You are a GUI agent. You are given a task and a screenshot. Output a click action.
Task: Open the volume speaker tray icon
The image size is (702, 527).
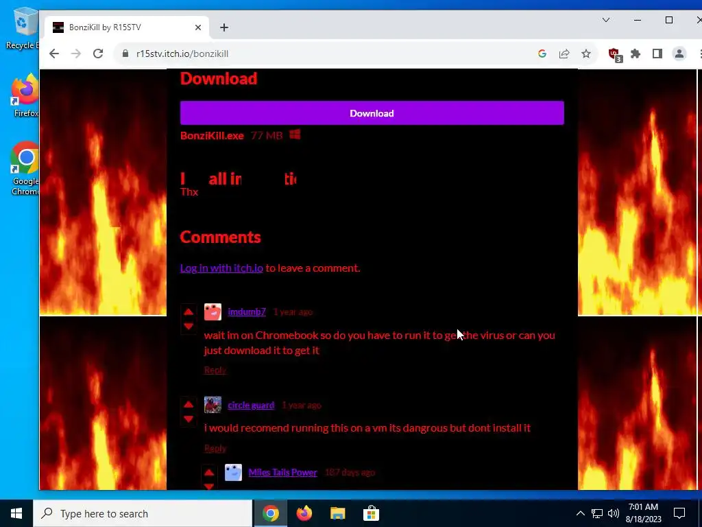(614, 513)
